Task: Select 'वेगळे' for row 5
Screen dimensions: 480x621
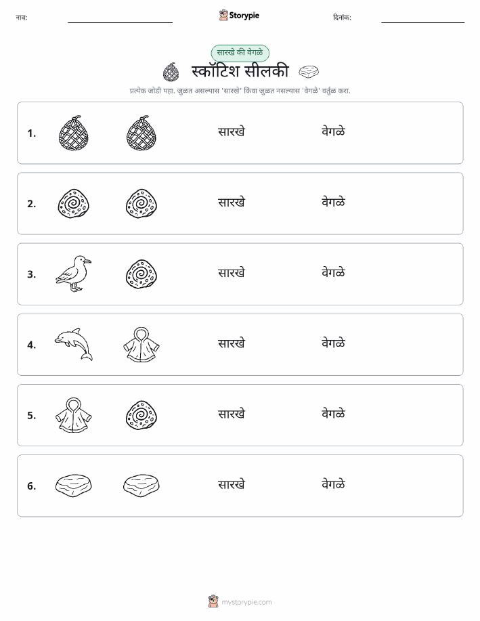Action: [x=334, y=414]
